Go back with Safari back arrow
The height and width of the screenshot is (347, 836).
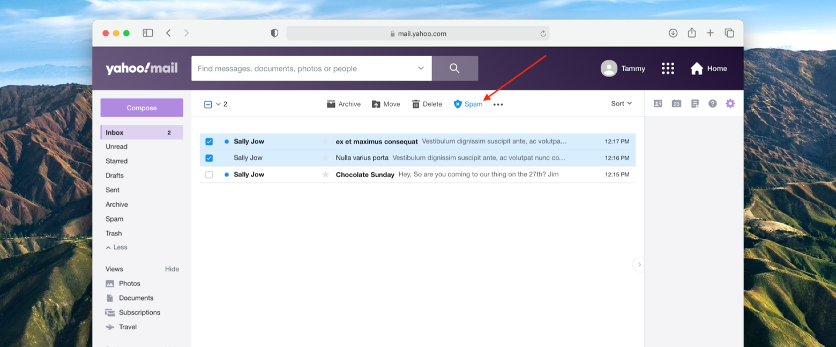168,33
